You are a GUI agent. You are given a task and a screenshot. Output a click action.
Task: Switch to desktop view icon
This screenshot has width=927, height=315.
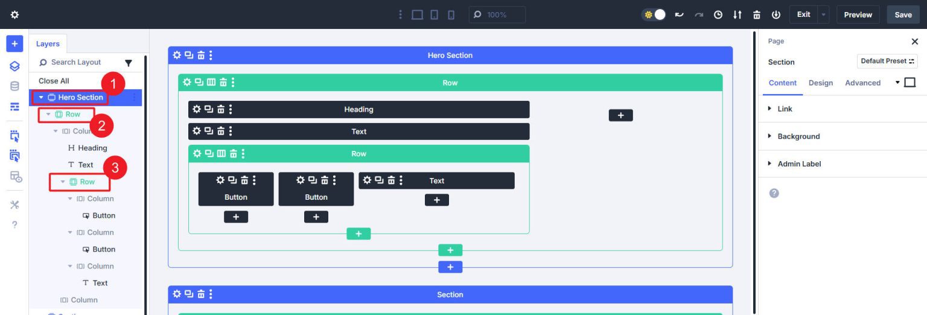(417, 14)
